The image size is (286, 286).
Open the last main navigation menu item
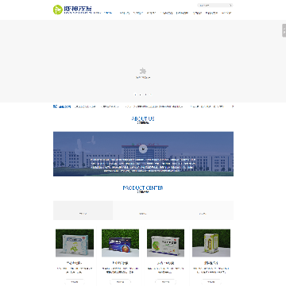[x=226, y=13]
